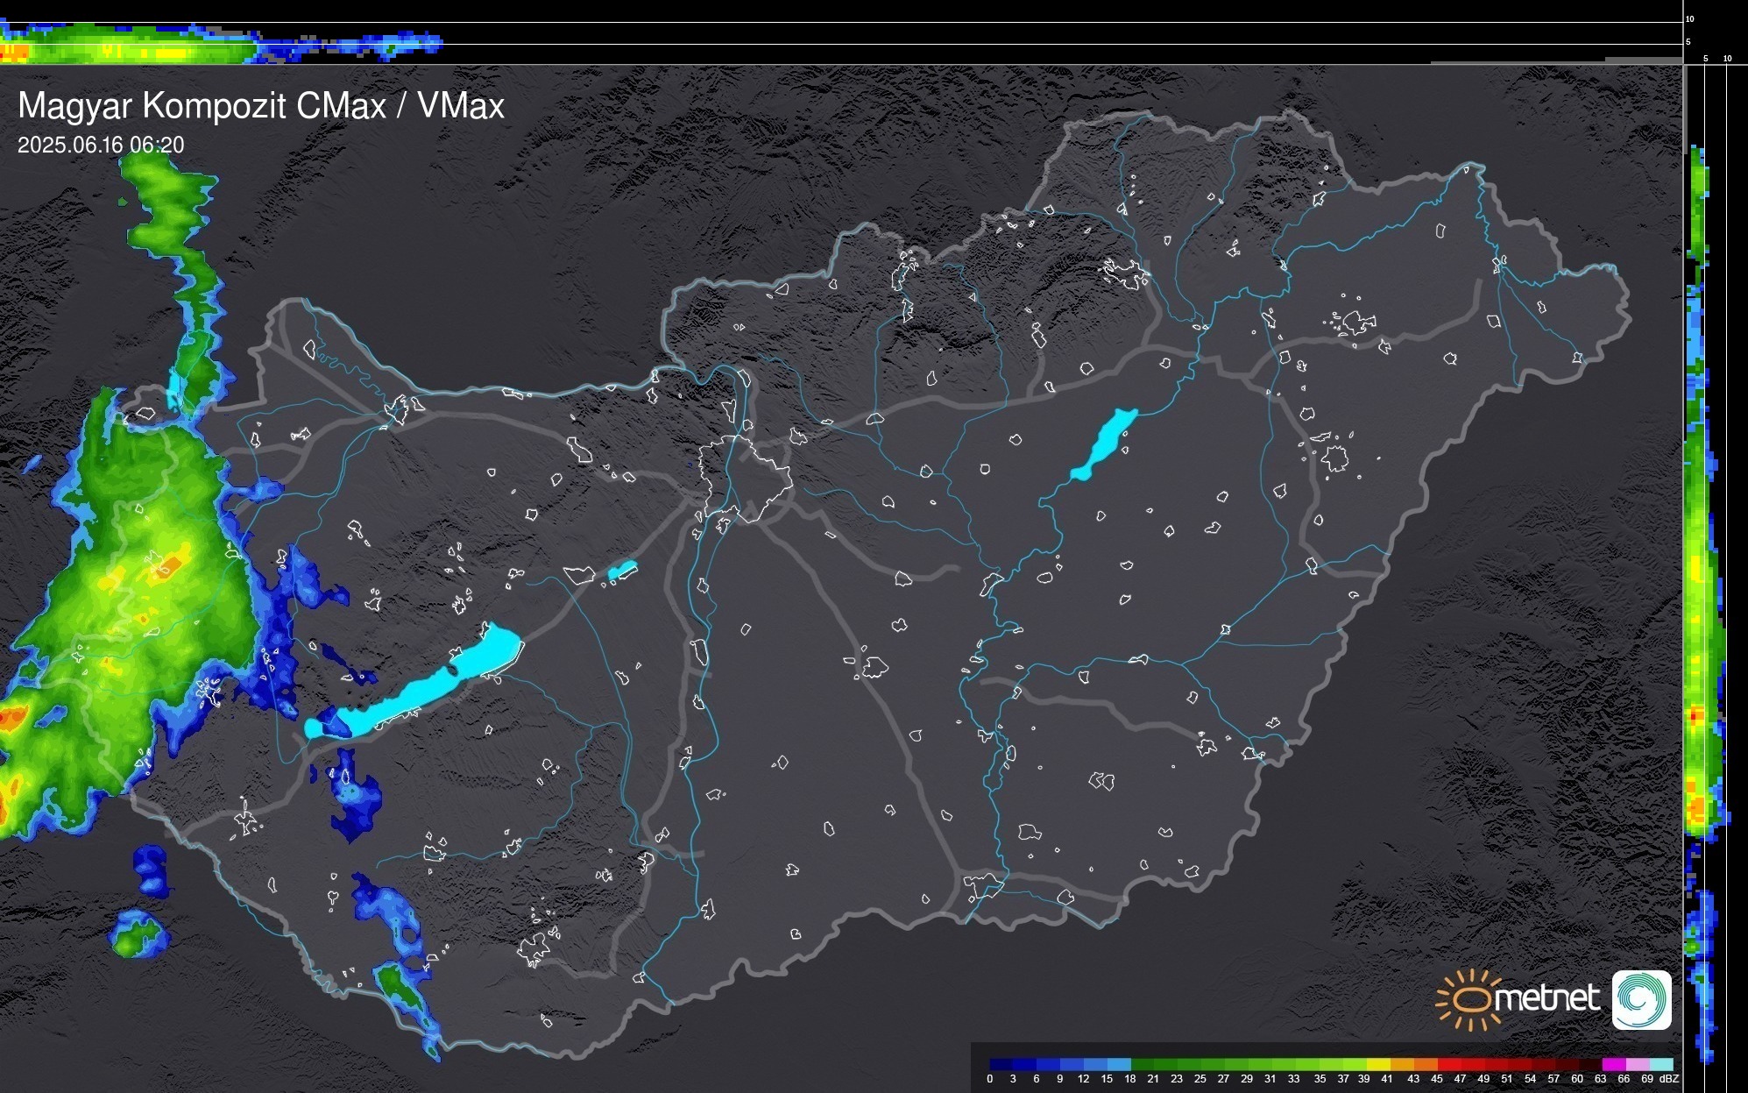Screen dimensions: 1748x1093
Task: Click the top VMax vertical cross-section strip
Action: tap(219, 44)
